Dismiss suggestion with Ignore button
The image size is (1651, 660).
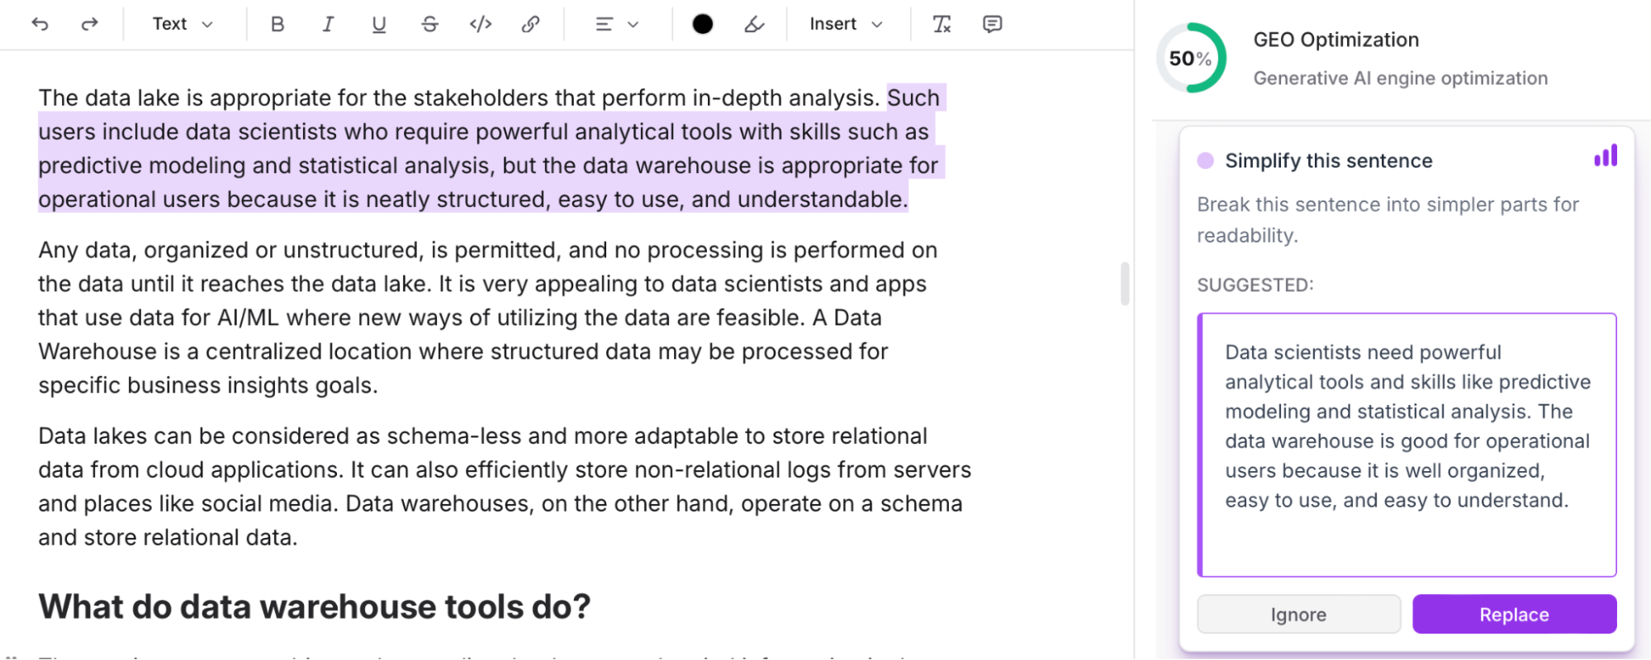click(1298, 614)
